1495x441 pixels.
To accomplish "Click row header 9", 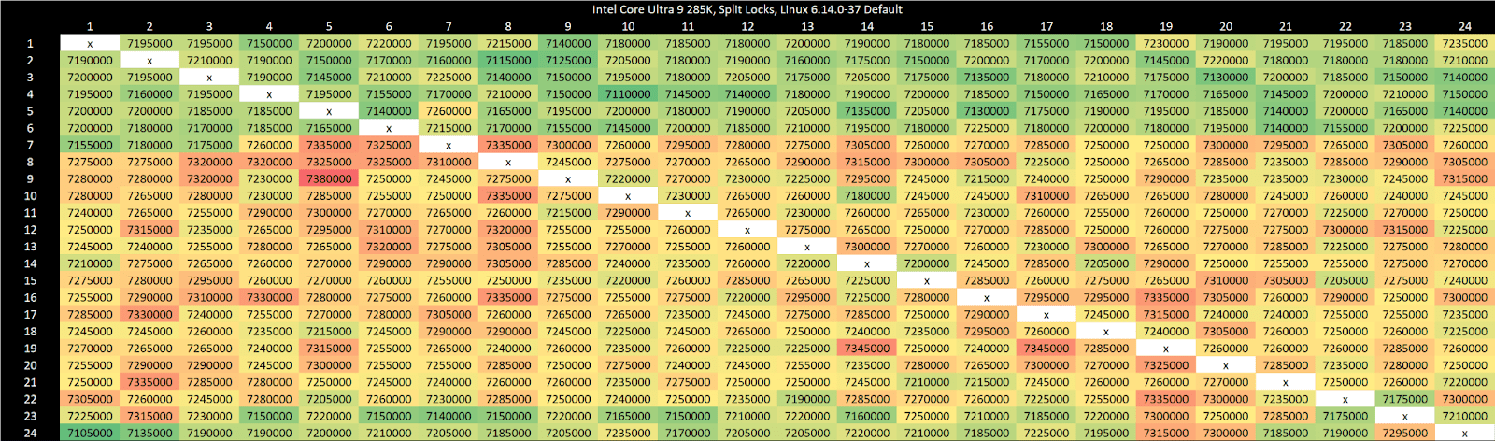I will (30, 178).
